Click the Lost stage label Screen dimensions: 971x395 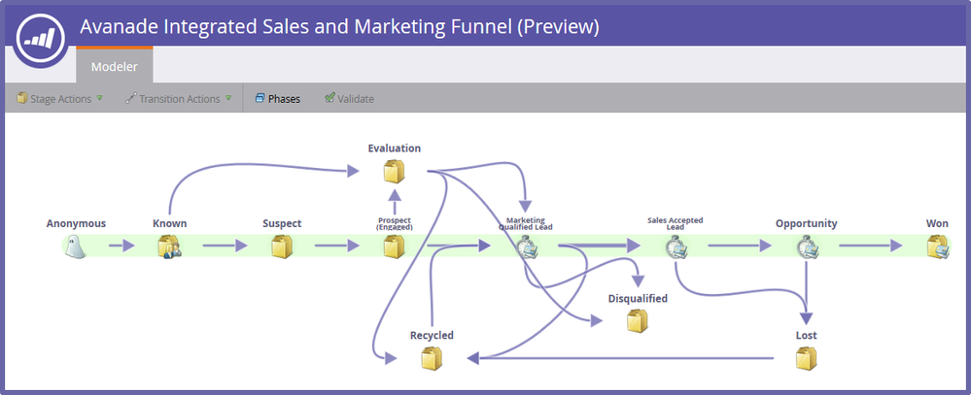(807, 336)
